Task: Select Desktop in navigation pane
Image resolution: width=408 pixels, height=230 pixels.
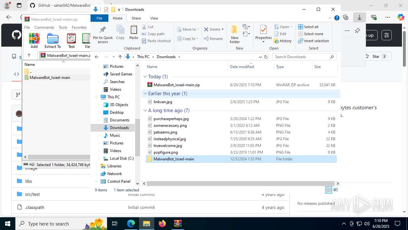Action: 117,112
